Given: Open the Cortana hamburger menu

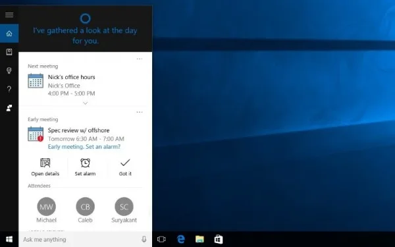Looking at the screenshot, I should tap(9, 15).
